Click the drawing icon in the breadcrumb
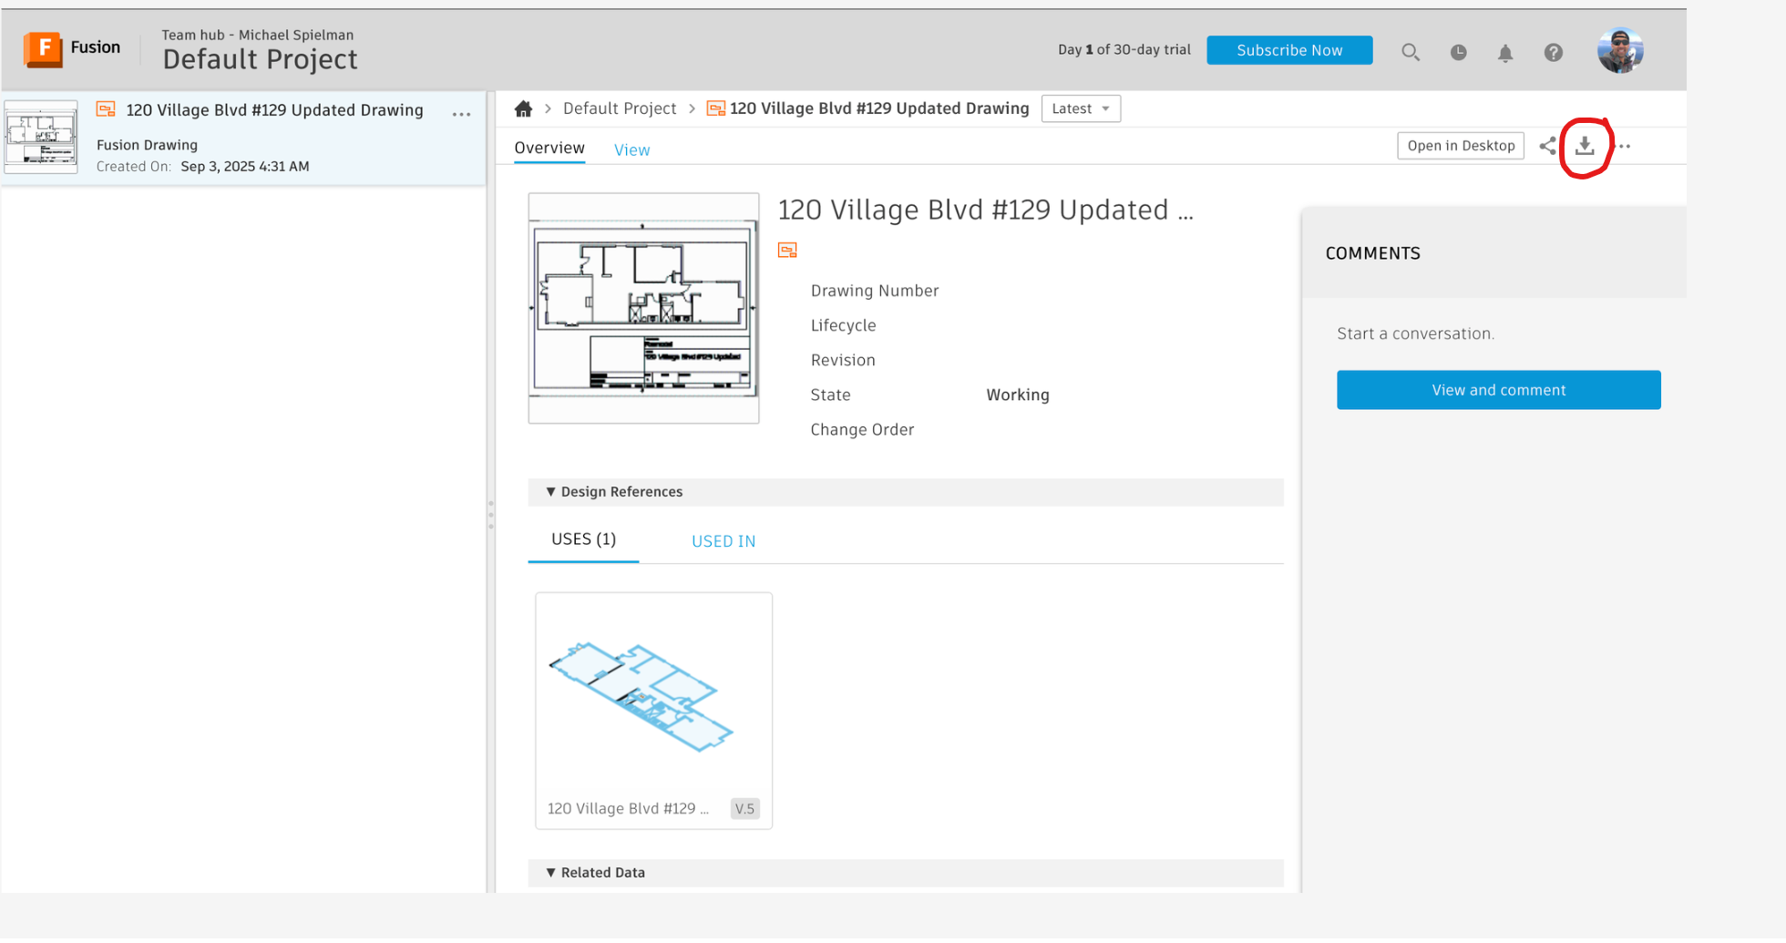This screenshot has height=943, width=1786. tap(716, 108)
